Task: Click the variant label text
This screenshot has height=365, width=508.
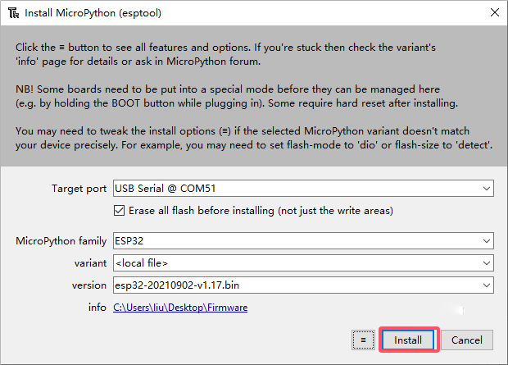Action: [x=90, y=263]
